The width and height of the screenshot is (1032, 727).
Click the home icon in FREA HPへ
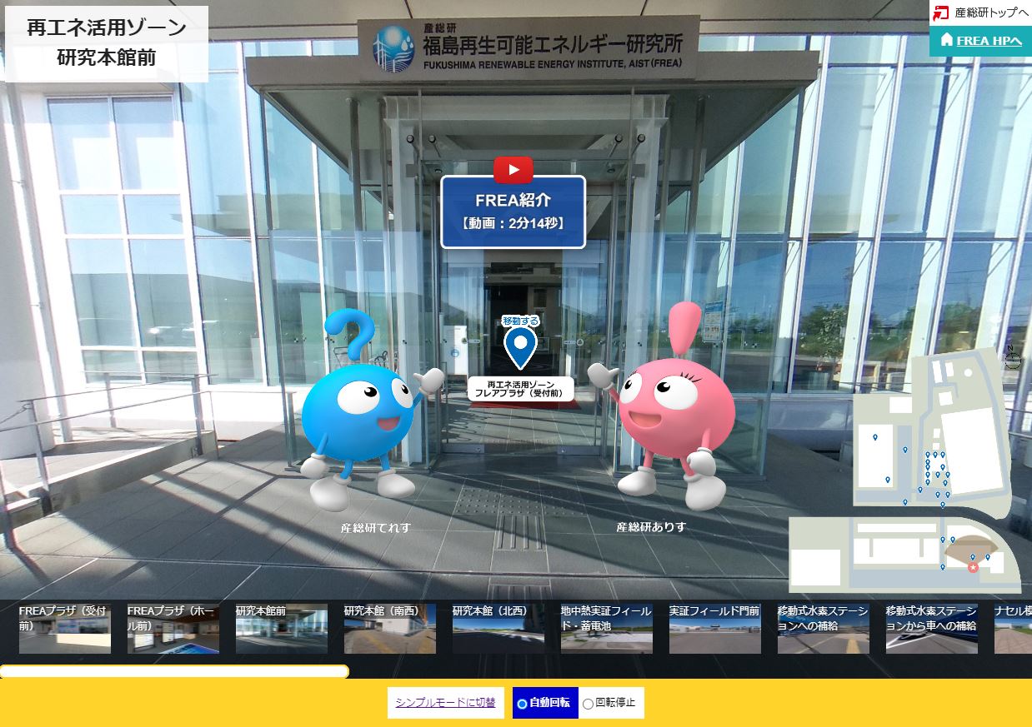[946, 39]
